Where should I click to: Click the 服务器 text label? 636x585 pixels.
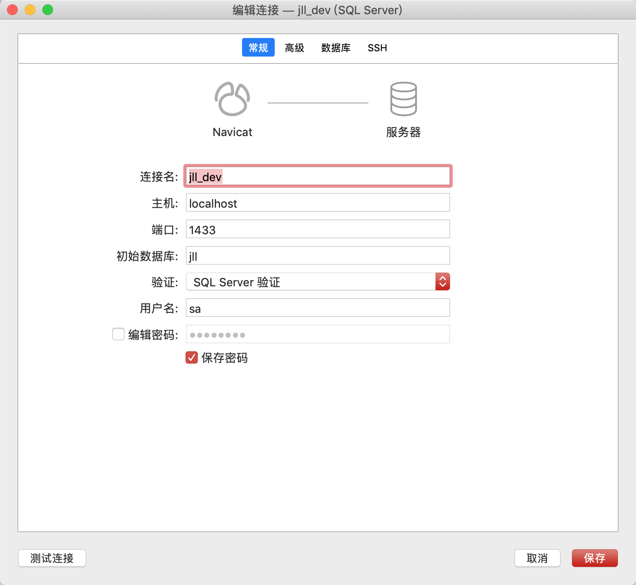[403, 132]
